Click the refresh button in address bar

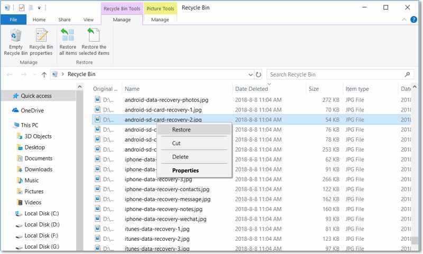259,75
